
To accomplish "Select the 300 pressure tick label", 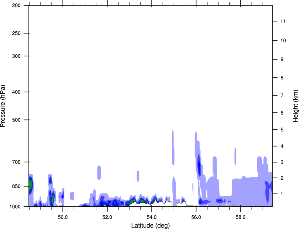I will tap(16, 56).
